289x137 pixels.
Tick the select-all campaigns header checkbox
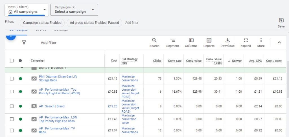12,61
